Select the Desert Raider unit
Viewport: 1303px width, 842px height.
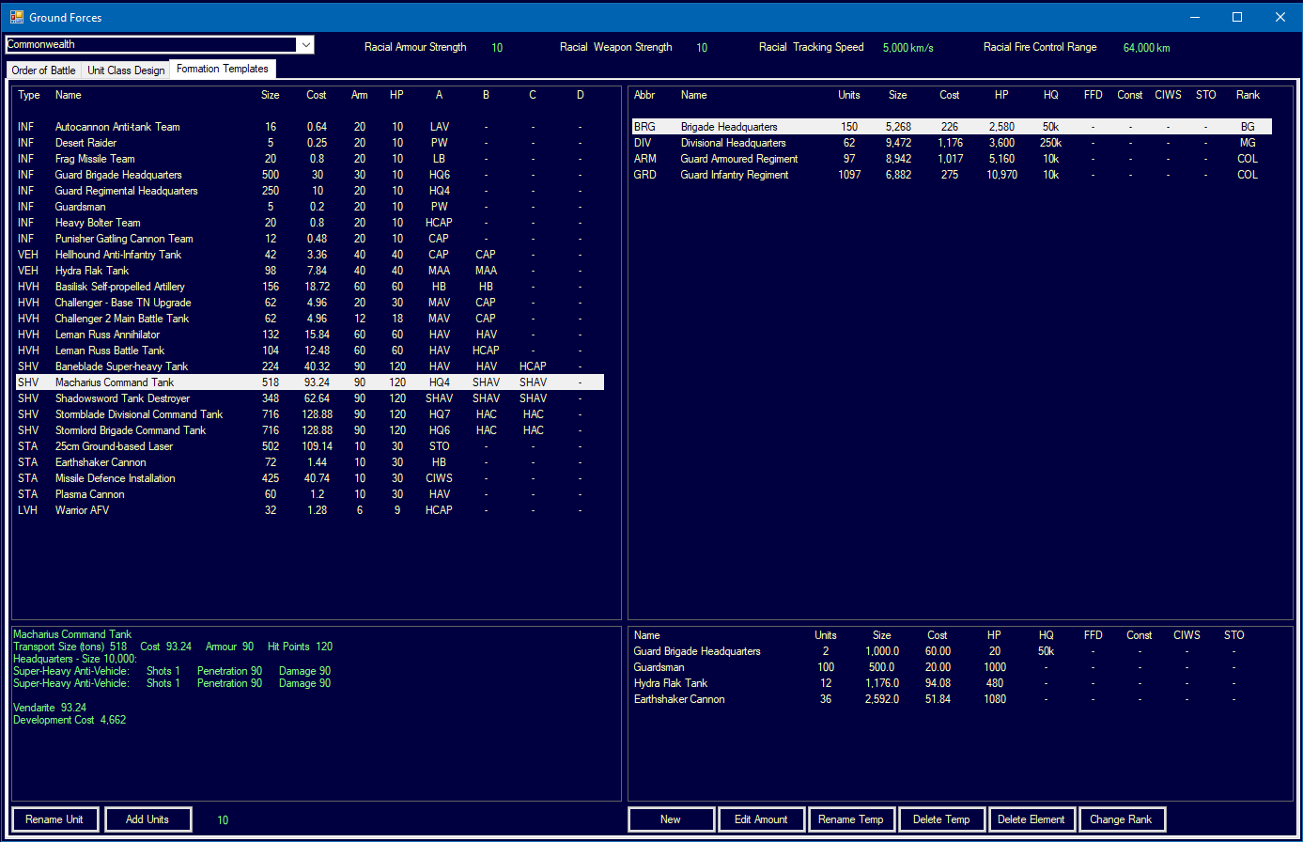click(x=310, y=143)
